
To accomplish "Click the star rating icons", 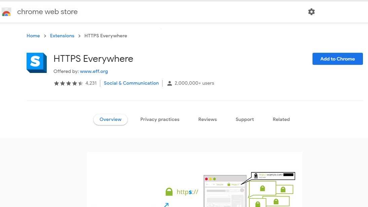I will click(68, 83).
